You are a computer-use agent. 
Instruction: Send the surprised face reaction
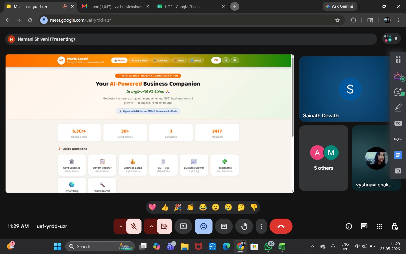click(216, 207)
